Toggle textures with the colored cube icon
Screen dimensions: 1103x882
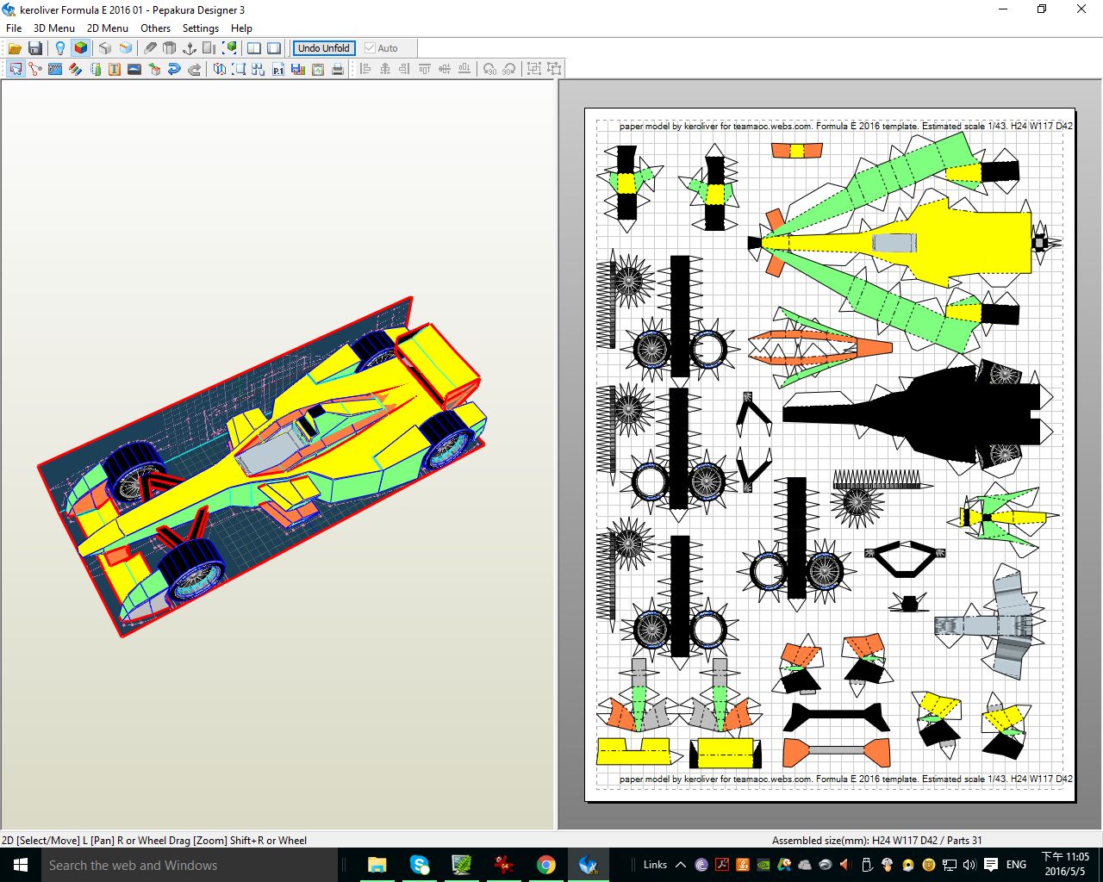(80, 48)
